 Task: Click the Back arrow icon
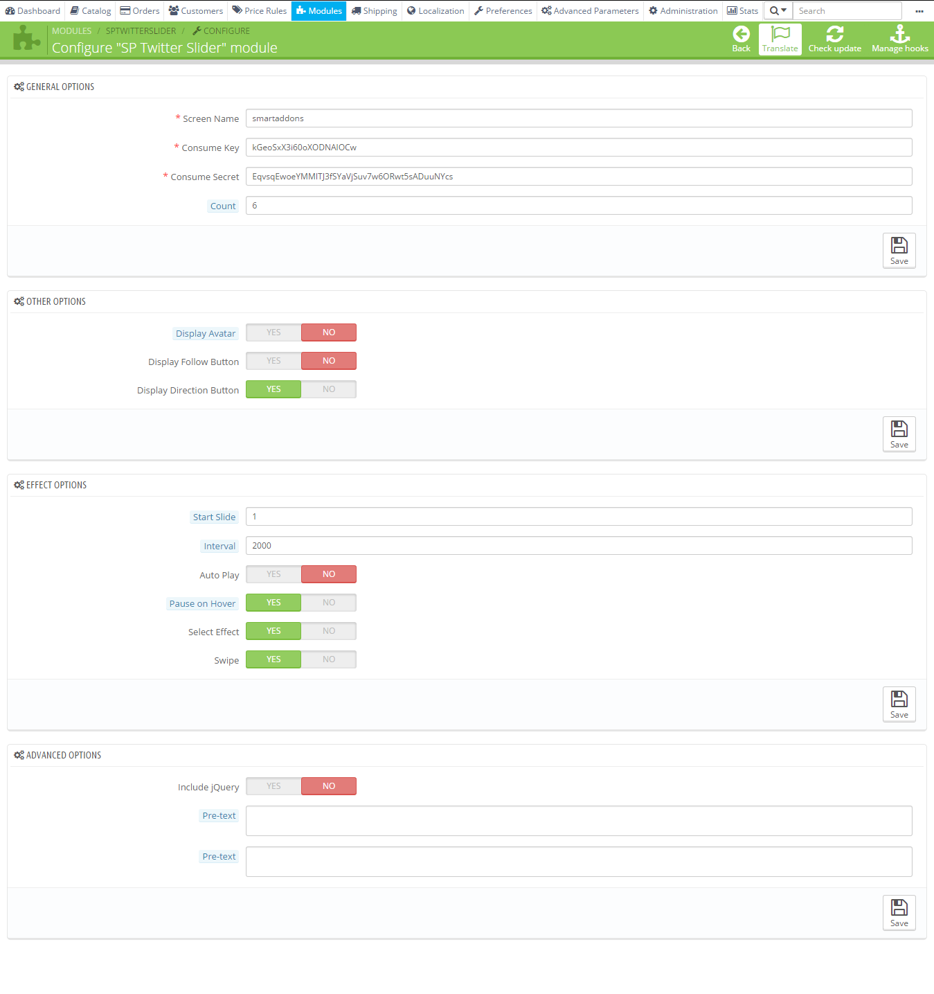741,34
